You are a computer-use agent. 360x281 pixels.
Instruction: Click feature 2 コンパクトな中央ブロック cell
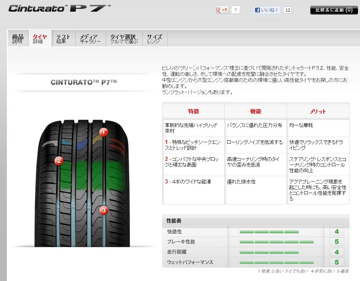[193, 165]
